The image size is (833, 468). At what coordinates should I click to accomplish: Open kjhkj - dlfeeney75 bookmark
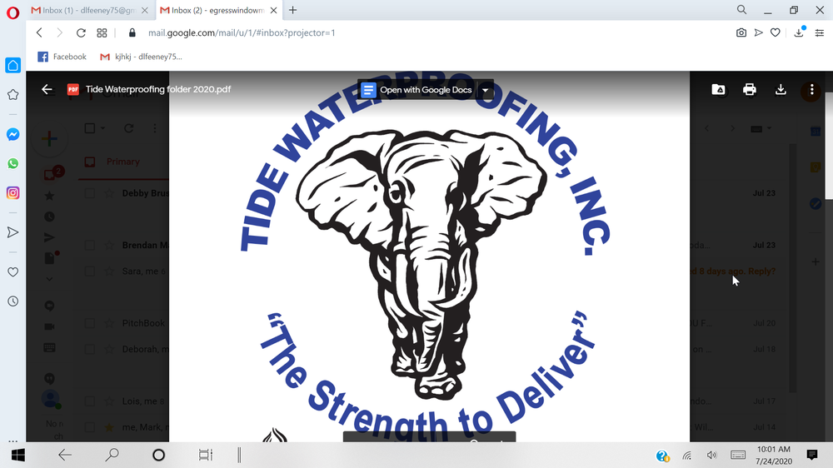click(142, 57)
